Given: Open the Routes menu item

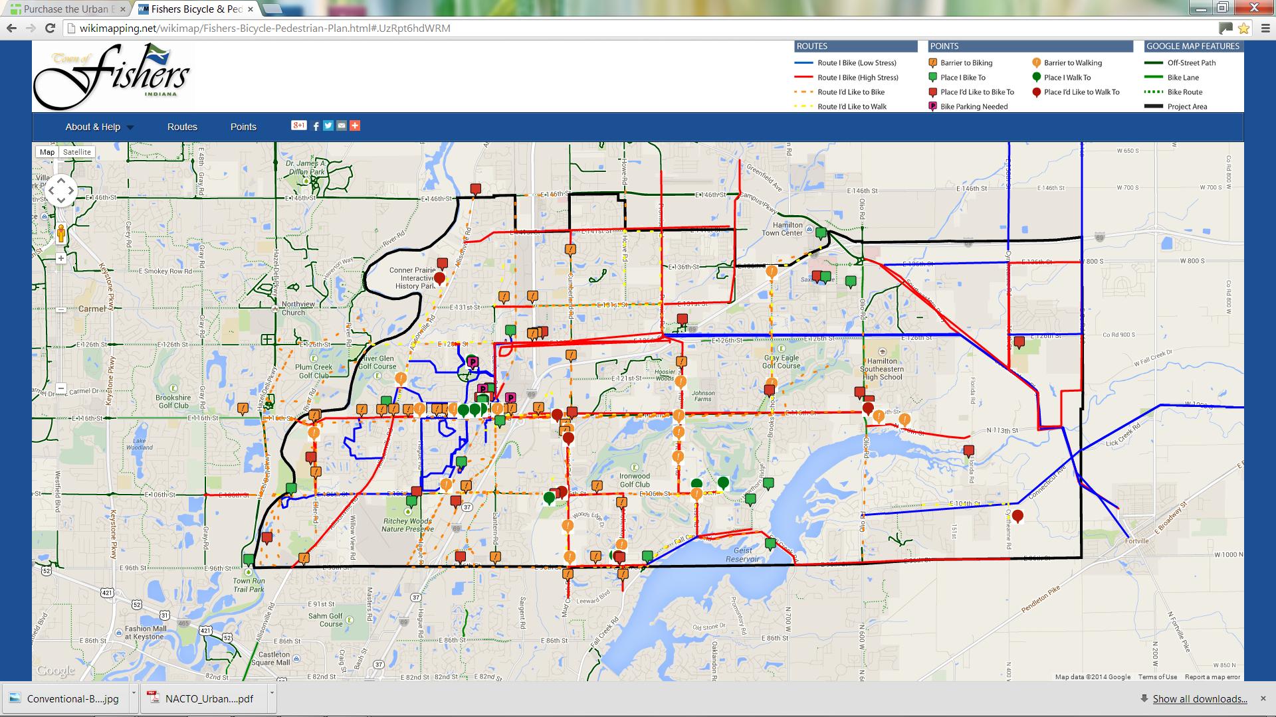Looking at the screenshot, I should (x=182, y=127).
